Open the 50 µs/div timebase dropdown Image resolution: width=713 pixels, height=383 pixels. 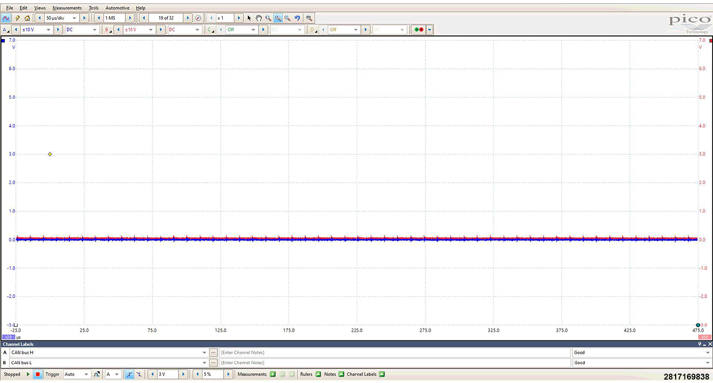(x=75, y=18)
